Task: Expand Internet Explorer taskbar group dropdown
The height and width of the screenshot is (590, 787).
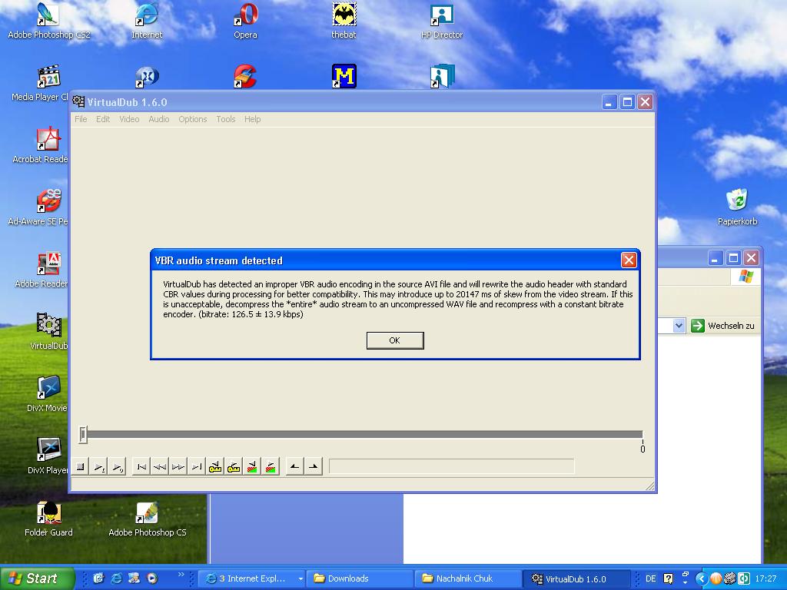Action: coord(301,578)
